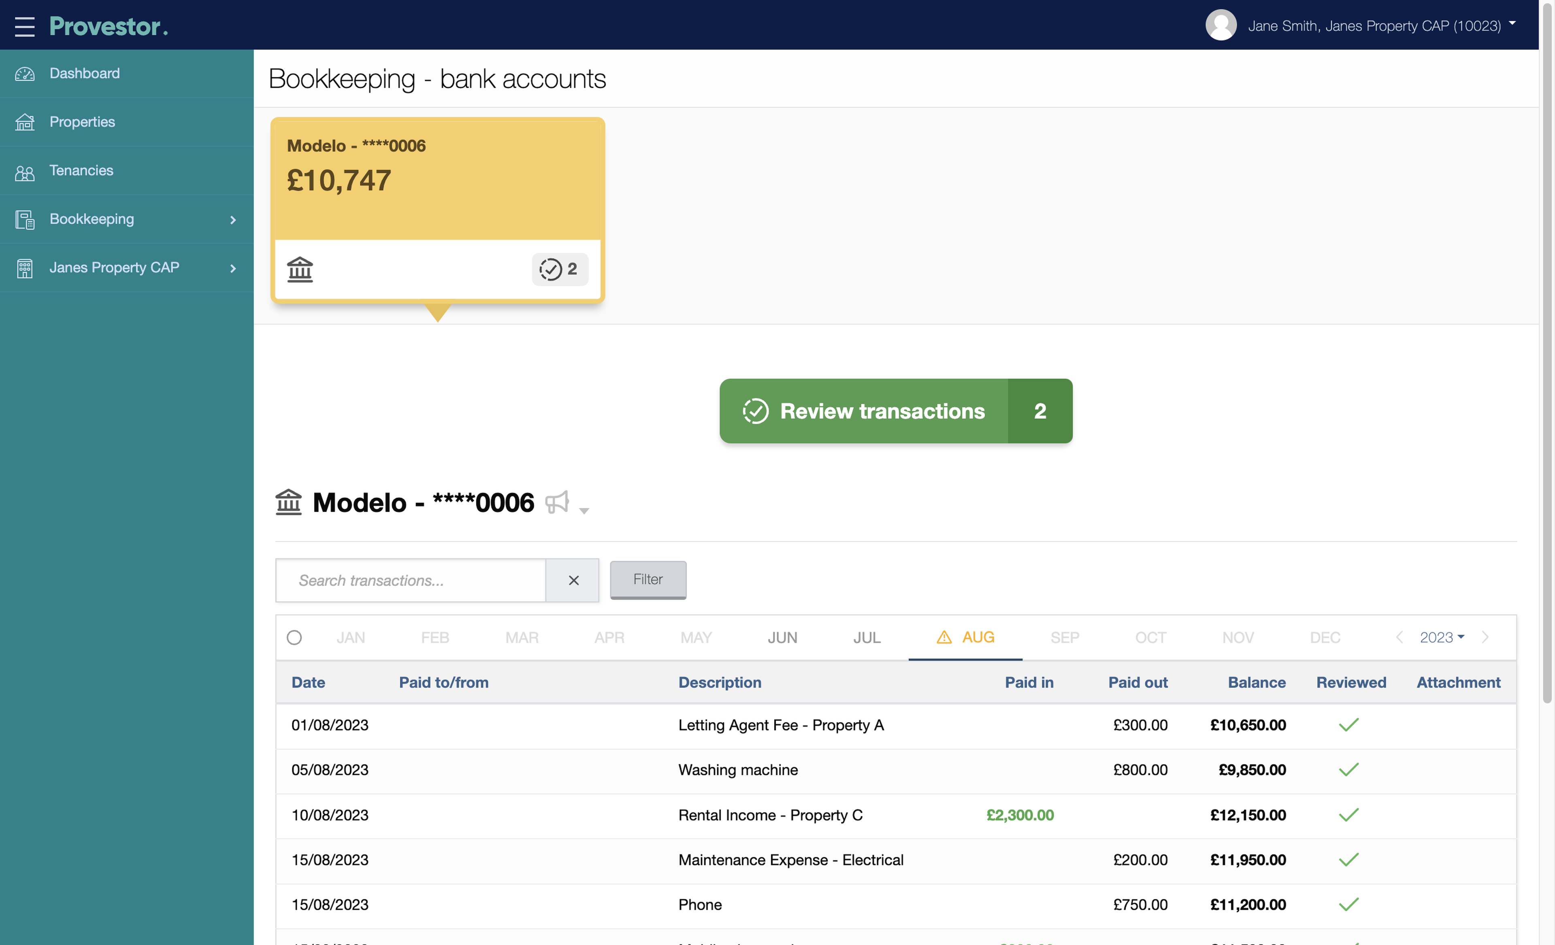Open the hamburger menu icon
Viewport: 1555px width, 945px height.
click(x=25, y=26)
